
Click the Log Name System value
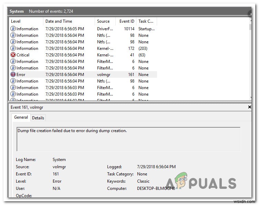pyautogui.click(x=59, y=160)
